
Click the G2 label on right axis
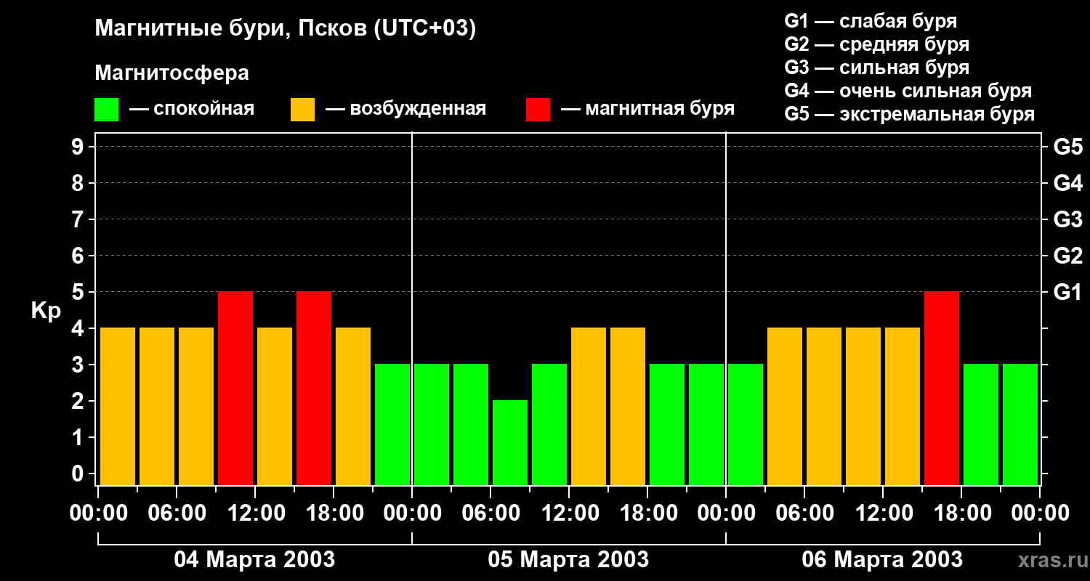[x=1067, y=256]
